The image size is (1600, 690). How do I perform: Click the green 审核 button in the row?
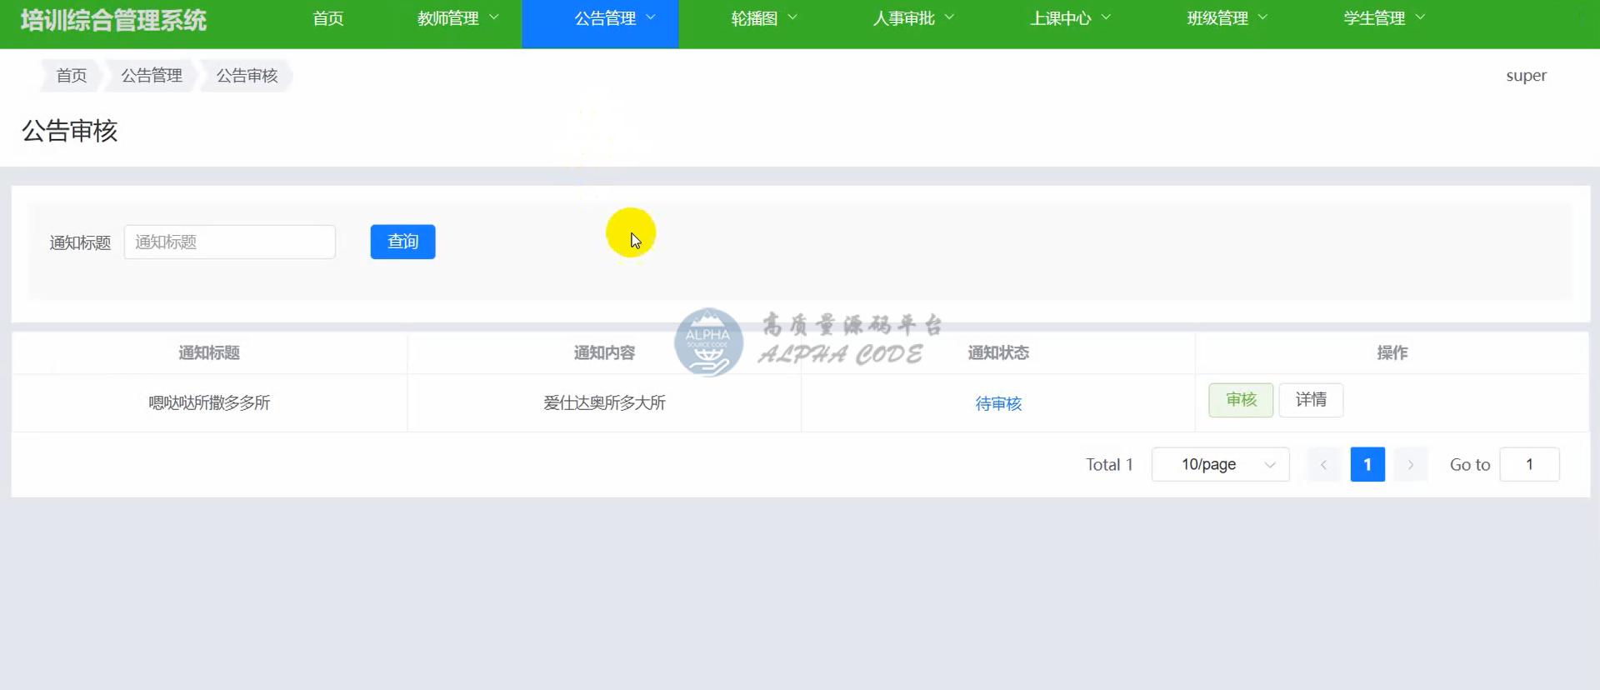point(1240,400)
